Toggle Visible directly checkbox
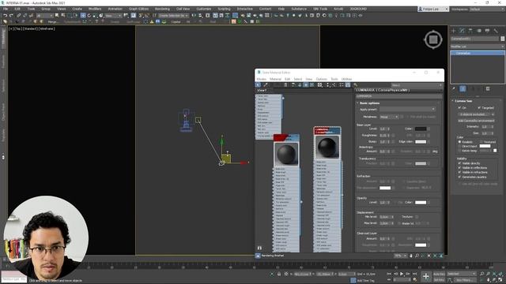The height and width of the screenshot is (284, 506). (x=459, y=163)
